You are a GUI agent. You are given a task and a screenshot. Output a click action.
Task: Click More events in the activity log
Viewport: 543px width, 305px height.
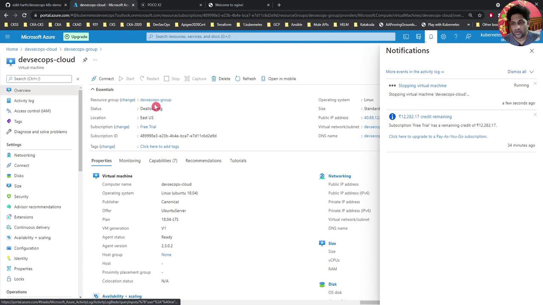click(x=414, y=72)
